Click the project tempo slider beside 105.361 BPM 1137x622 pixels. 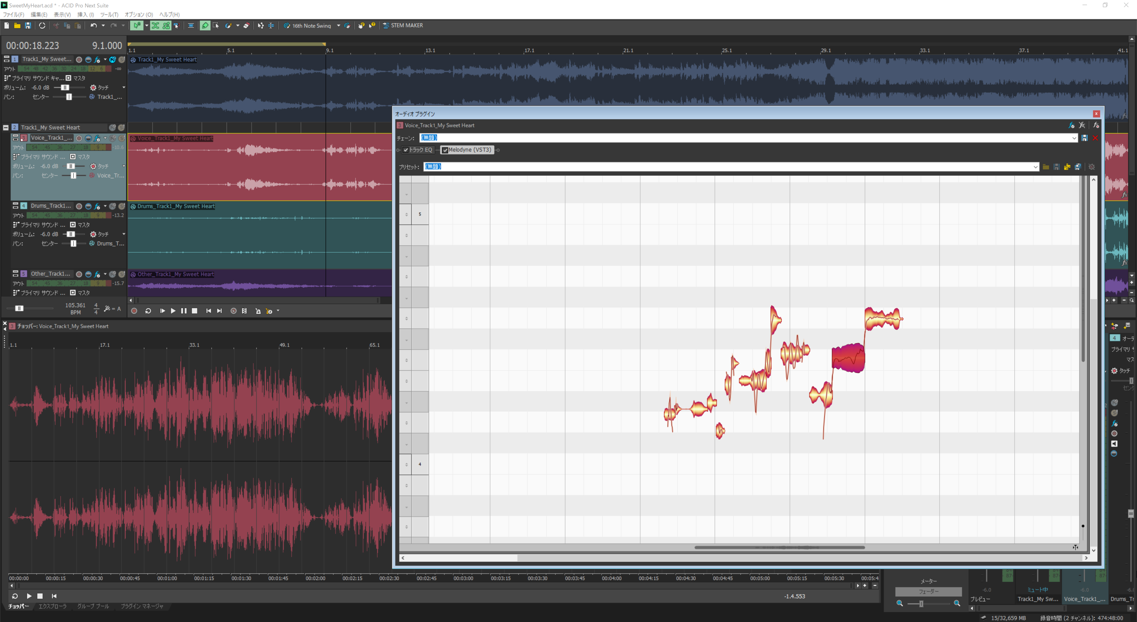click(x=19, y=308)
